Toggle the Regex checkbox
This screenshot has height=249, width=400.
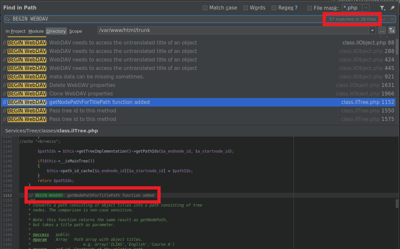pos(274,8)
